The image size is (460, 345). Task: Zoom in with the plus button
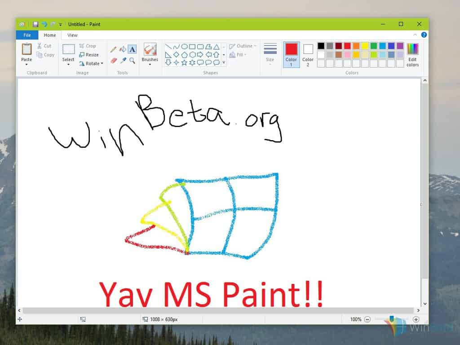pos(416,319)
